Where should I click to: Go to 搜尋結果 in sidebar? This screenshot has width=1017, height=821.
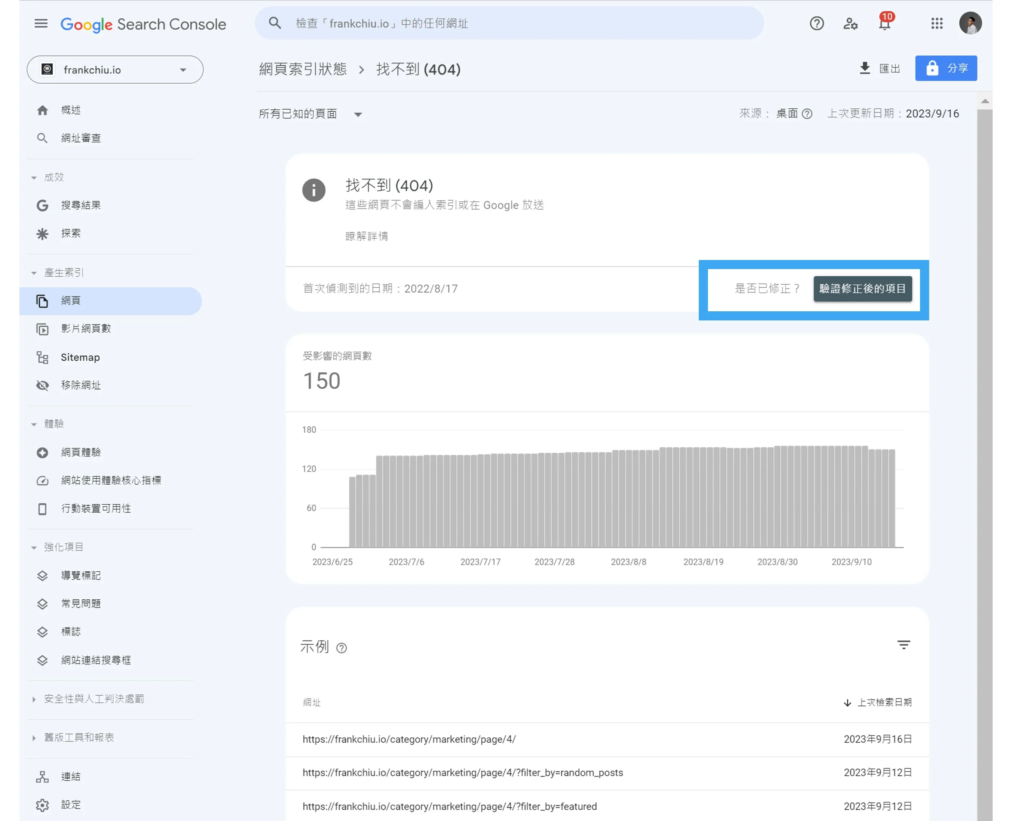coord(81,205)
